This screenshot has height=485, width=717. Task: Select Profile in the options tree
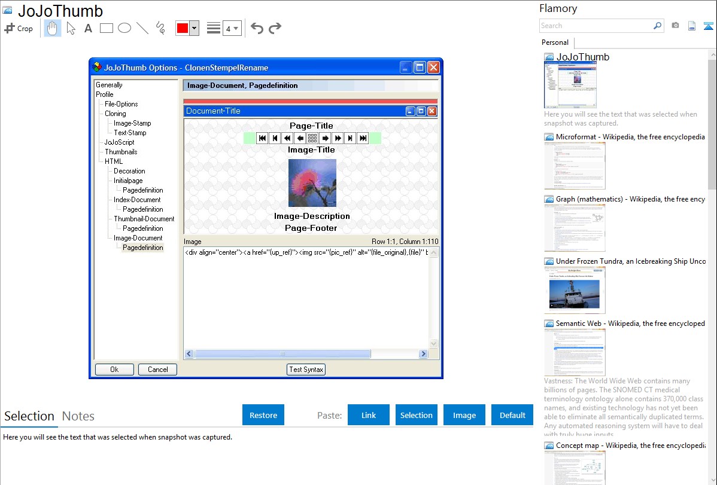click(104, 94)
